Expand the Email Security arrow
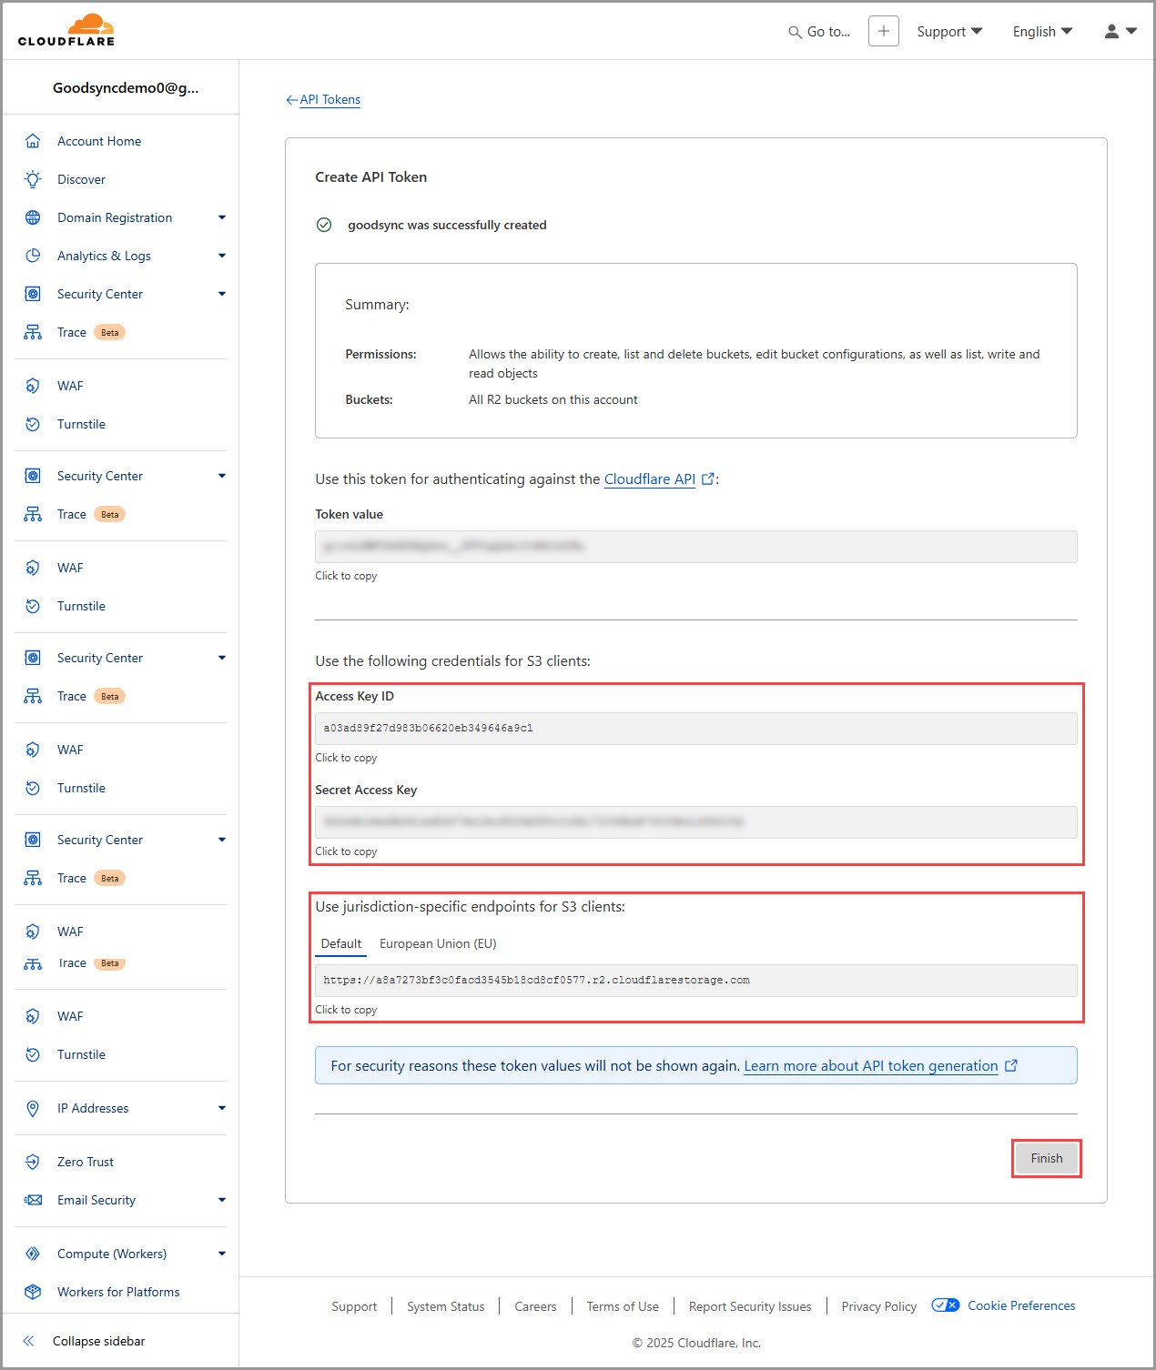Viewport: 1156px width, 1370px height. coord(221,1200)
